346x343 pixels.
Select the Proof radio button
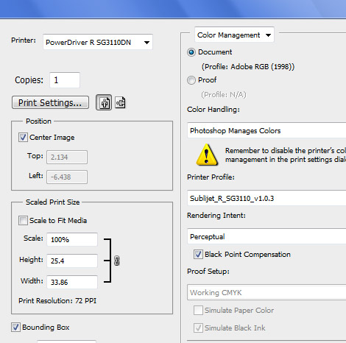191,80
